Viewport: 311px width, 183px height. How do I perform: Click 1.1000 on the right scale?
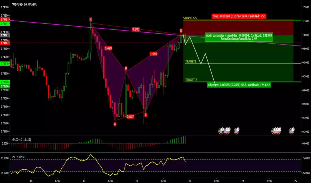(306, 21)
